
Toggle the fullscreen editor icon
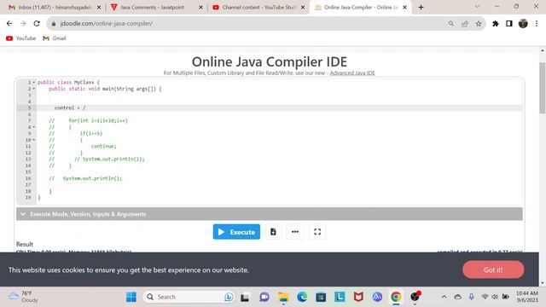pos(317,232)
